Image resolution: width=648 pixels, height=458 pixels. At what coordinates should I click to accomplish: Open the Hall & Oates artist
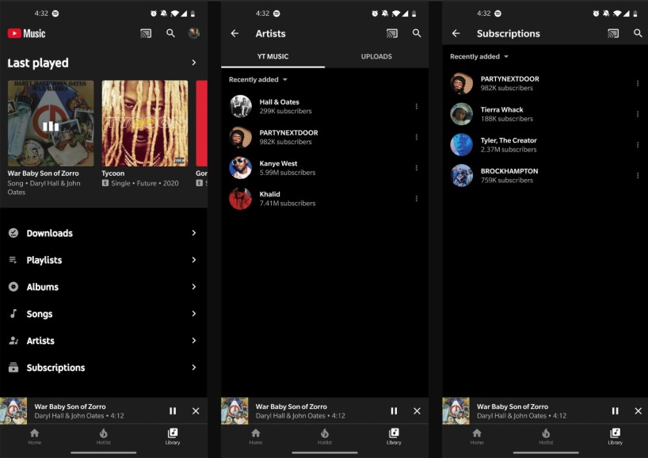[x=325, y=107]
